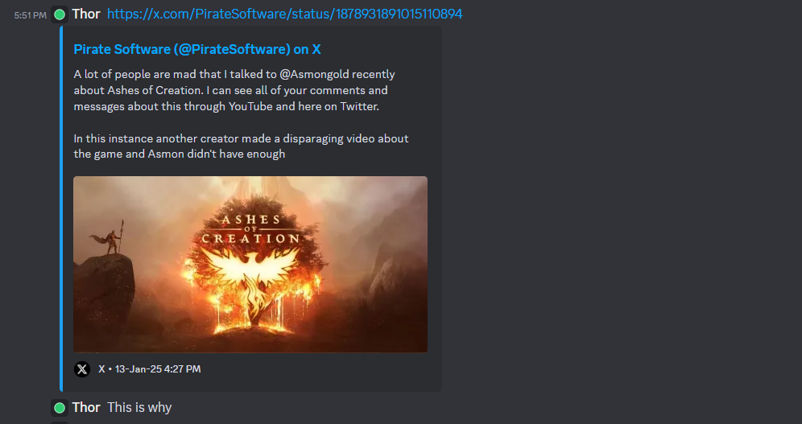
Task: Click the 5:51 PM message timestamp
Action: [30, 15]
